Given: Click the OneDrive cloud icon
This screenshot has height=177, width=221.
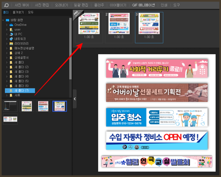Looking at the screenshot, I should tap(11, 25).
